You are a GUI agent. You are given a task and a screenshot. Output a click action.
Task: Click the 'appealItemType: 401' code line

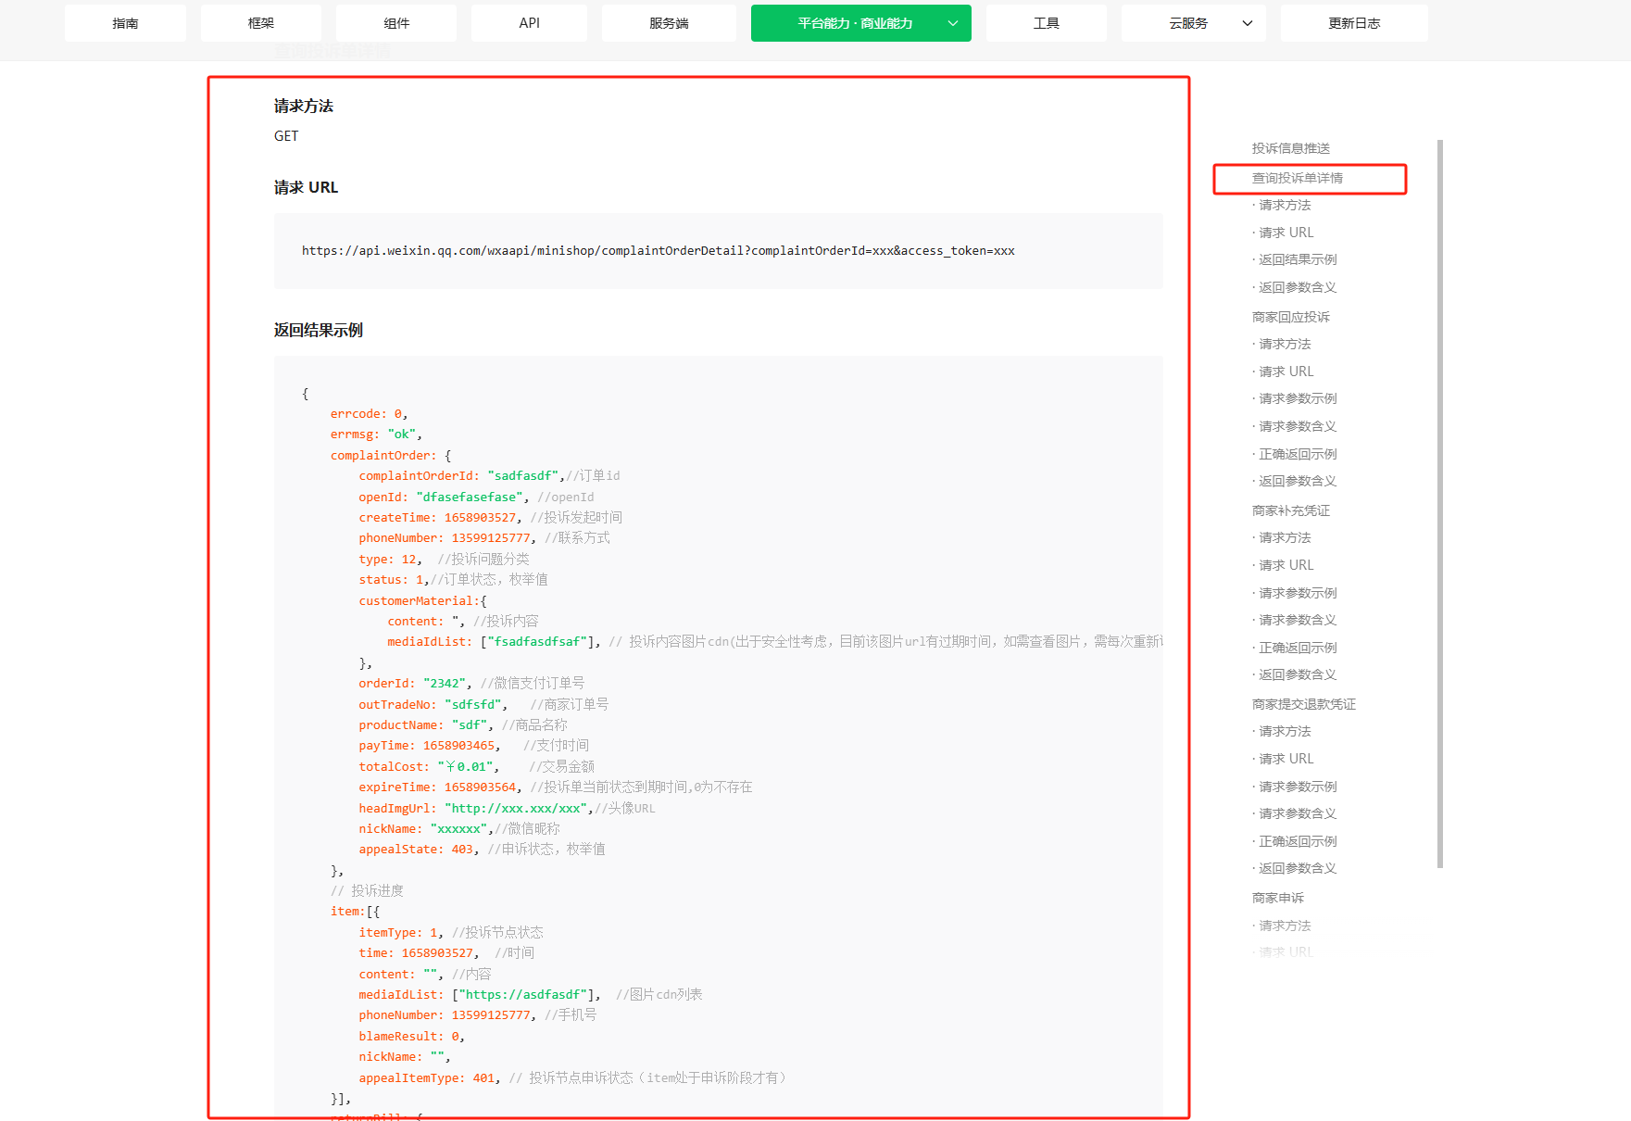pos(572,1078)
